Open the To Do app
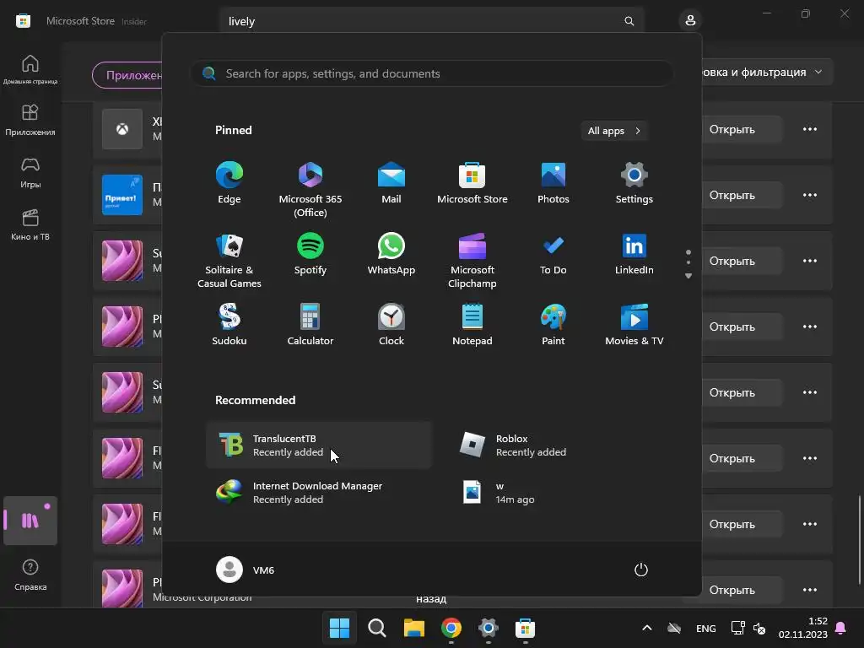 tap(553, 254)
